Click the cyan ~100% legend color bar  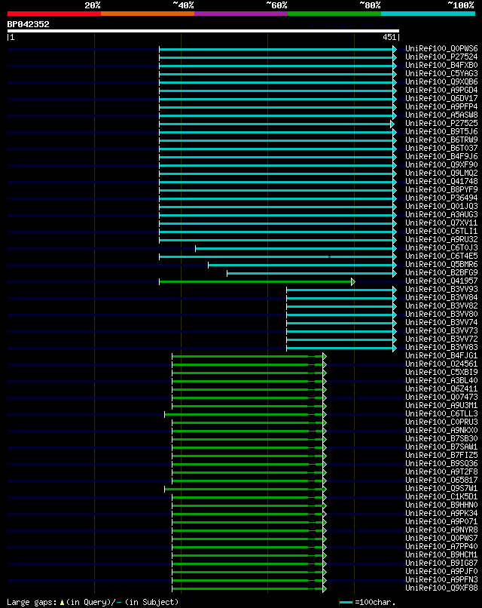(429, 14)
